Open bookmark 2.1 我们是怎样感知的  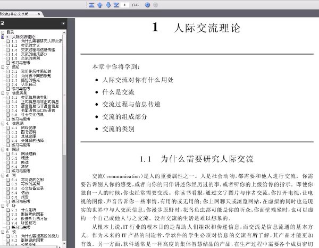click(x=31, y=72)
